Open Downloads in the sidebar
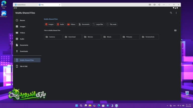 [x=27, y=51]
